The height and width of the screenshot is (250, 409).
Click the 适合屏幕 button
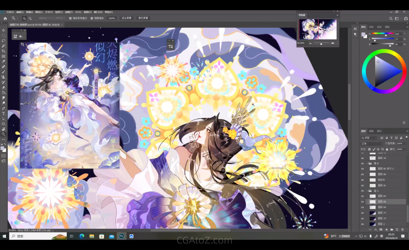tap(127, 18)
